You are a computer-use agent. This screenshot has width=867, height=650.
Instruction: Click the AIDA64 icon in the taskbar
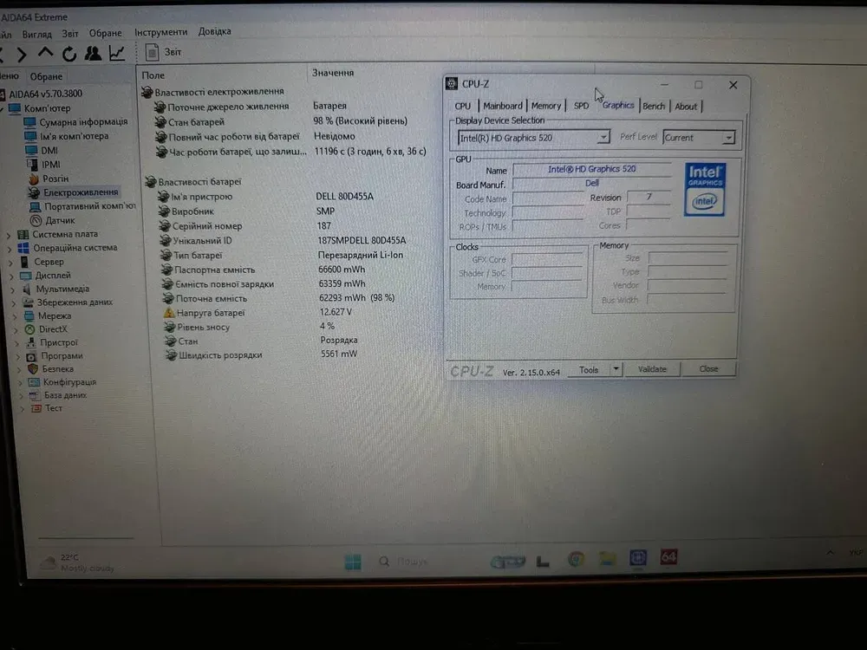668,557
